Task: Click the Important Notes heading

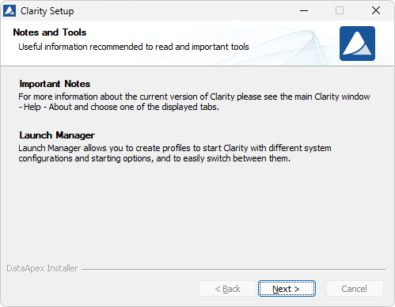Action: point(55,84)
